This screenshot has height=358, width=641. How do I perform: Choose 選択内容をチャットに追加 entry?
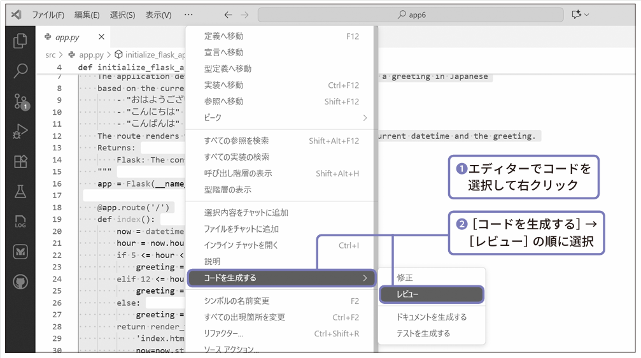281,213
